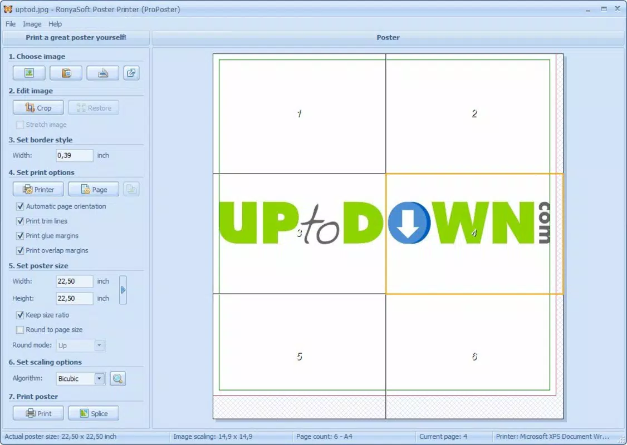Click 'Actual poster size' status entry
This screenshot has width=627, height=445.
pos(60,437)
